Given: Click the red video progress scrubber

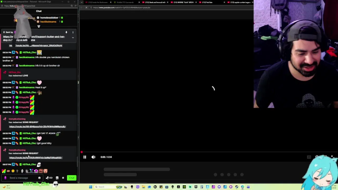Looking at the screenshot, I should click(82, 152).
